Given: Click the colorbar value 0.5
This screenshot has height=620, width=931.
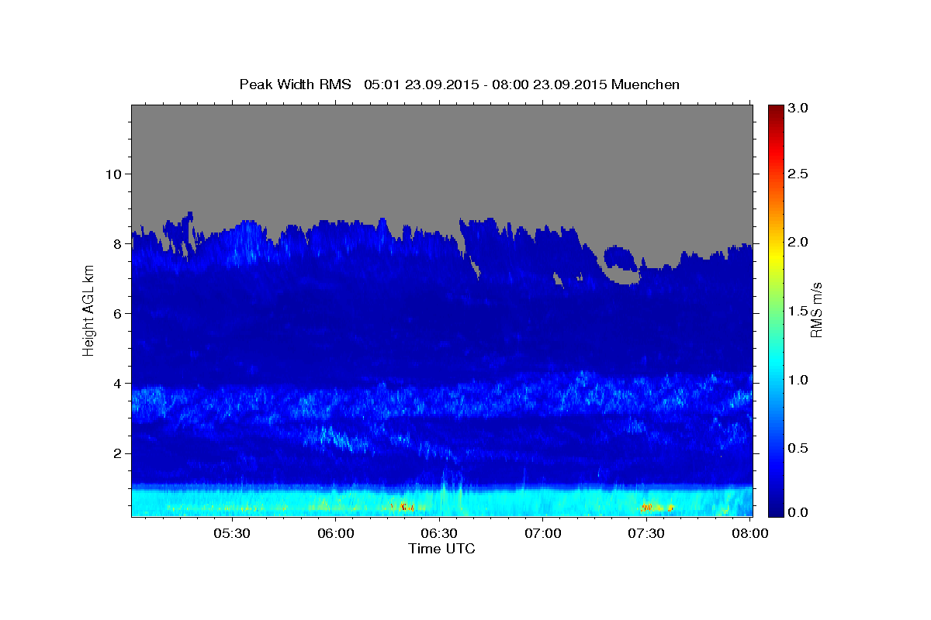Looking at the screenshot, I should click(800, 448).
